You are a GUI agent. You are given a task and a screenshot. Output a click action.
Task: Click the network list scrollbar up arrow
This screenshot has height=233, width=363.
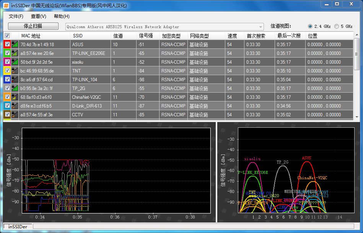pos(357,35)
